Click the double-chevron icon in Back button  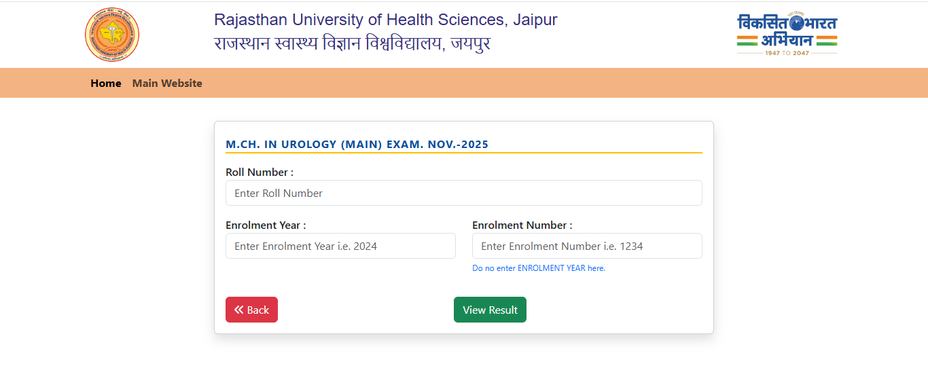click(x=238, y=310)
